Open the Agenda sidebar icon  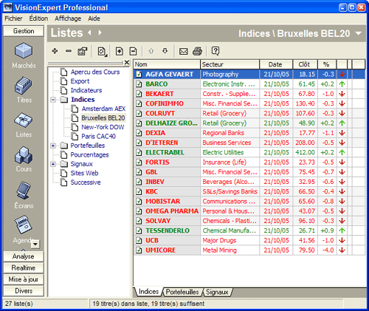[x=23, y=225]
